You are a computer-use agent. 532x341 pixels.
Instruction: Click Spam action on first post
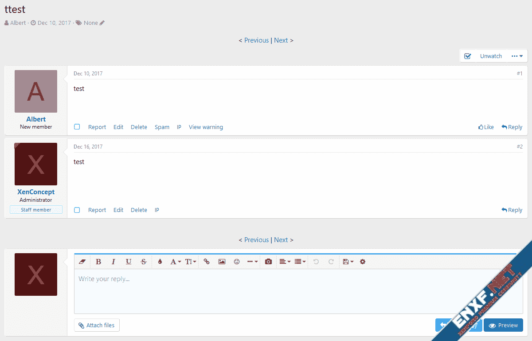[162, 127]
